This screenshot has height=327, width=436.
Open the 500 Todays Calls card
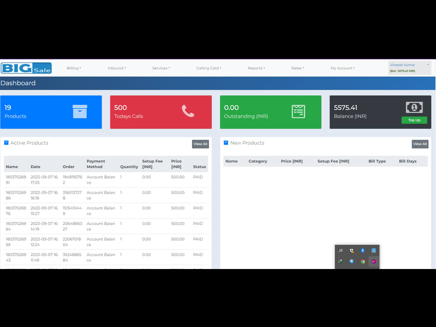pyautogui.click(x=161, y=112)
